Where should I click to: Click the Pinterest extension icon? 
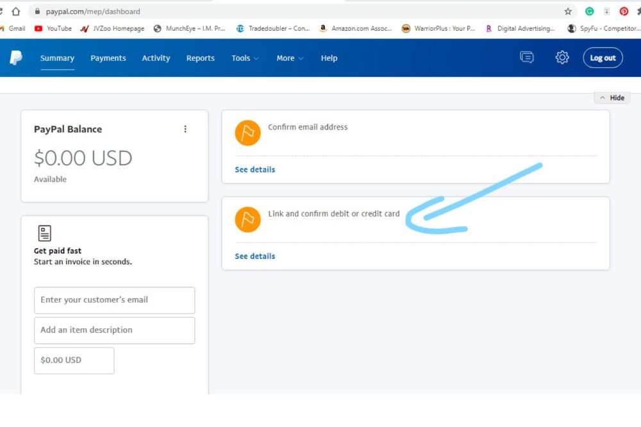click(624, 12)
